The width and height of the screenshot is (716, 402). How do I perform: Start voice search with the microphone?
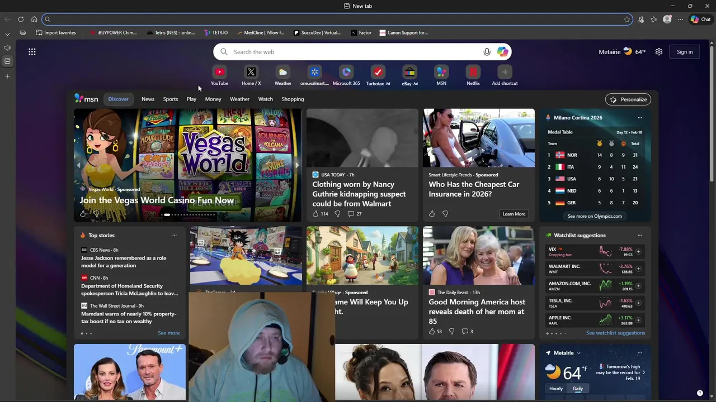pyautogui.click(x=487, y=52)
